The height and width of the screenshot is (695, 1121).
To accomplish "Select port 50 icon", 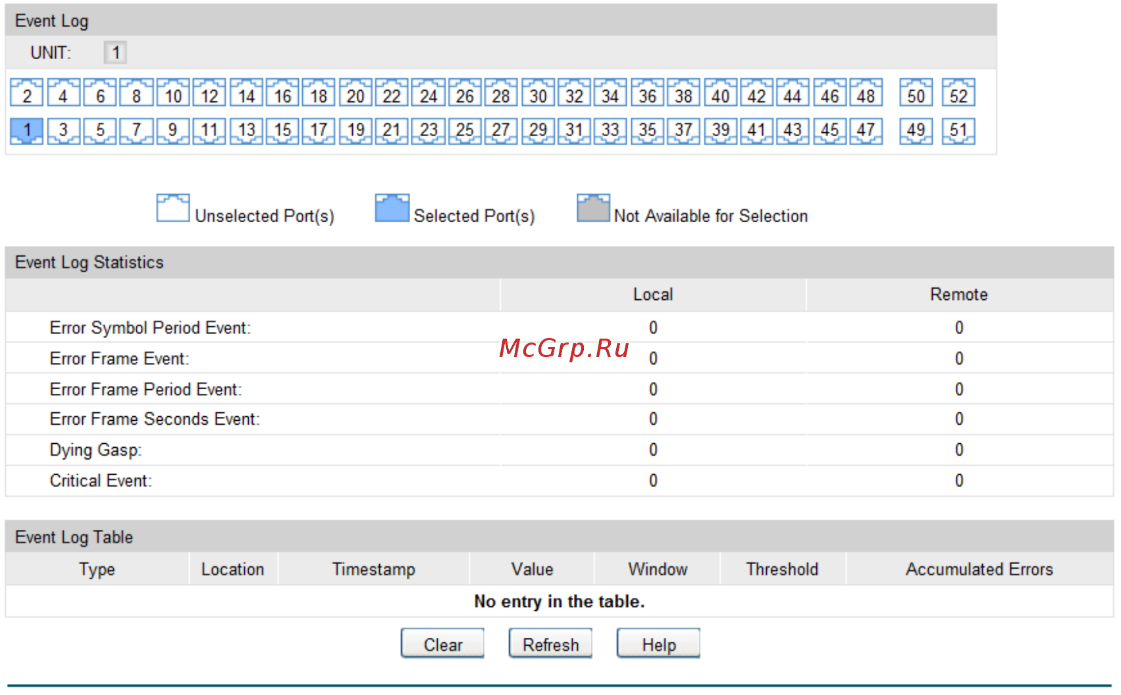I will (x=916, y=93).
